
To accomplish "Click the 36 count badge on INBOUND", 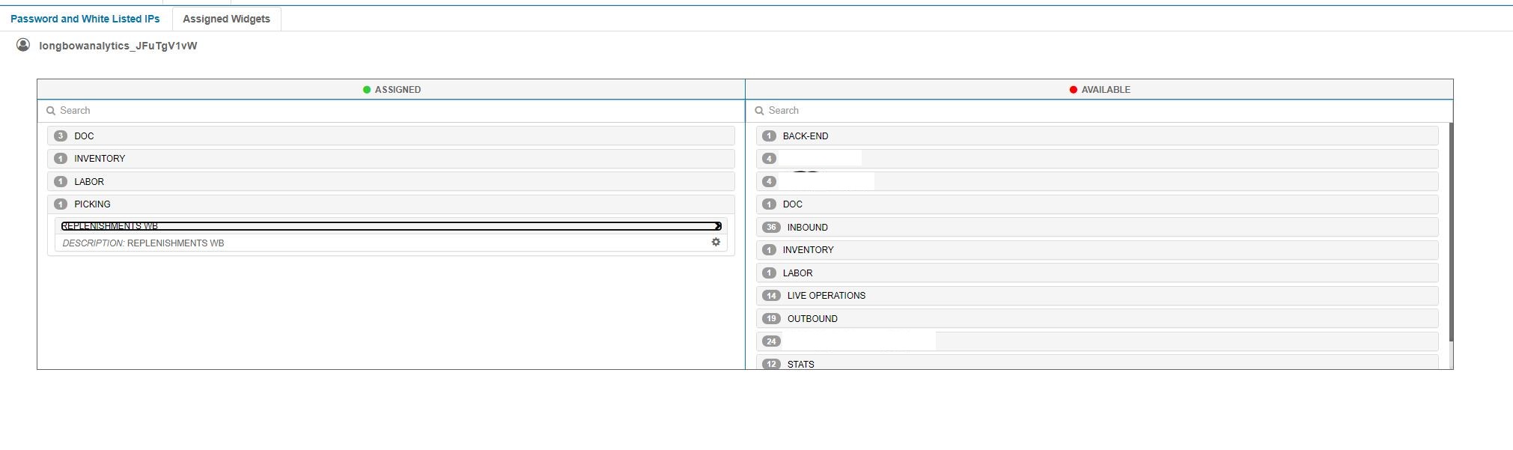I will coord(771,228).
